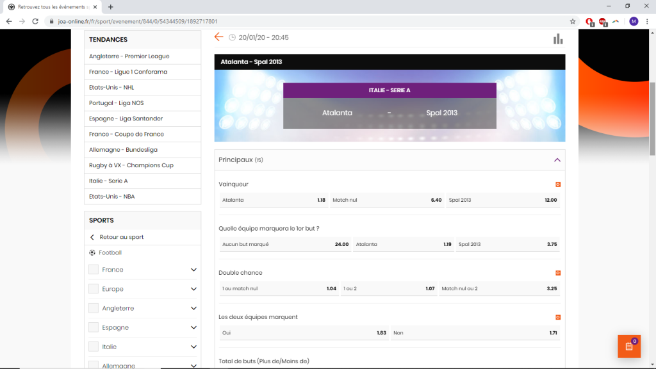Click the orange back arrow above the match

(218, 37)
